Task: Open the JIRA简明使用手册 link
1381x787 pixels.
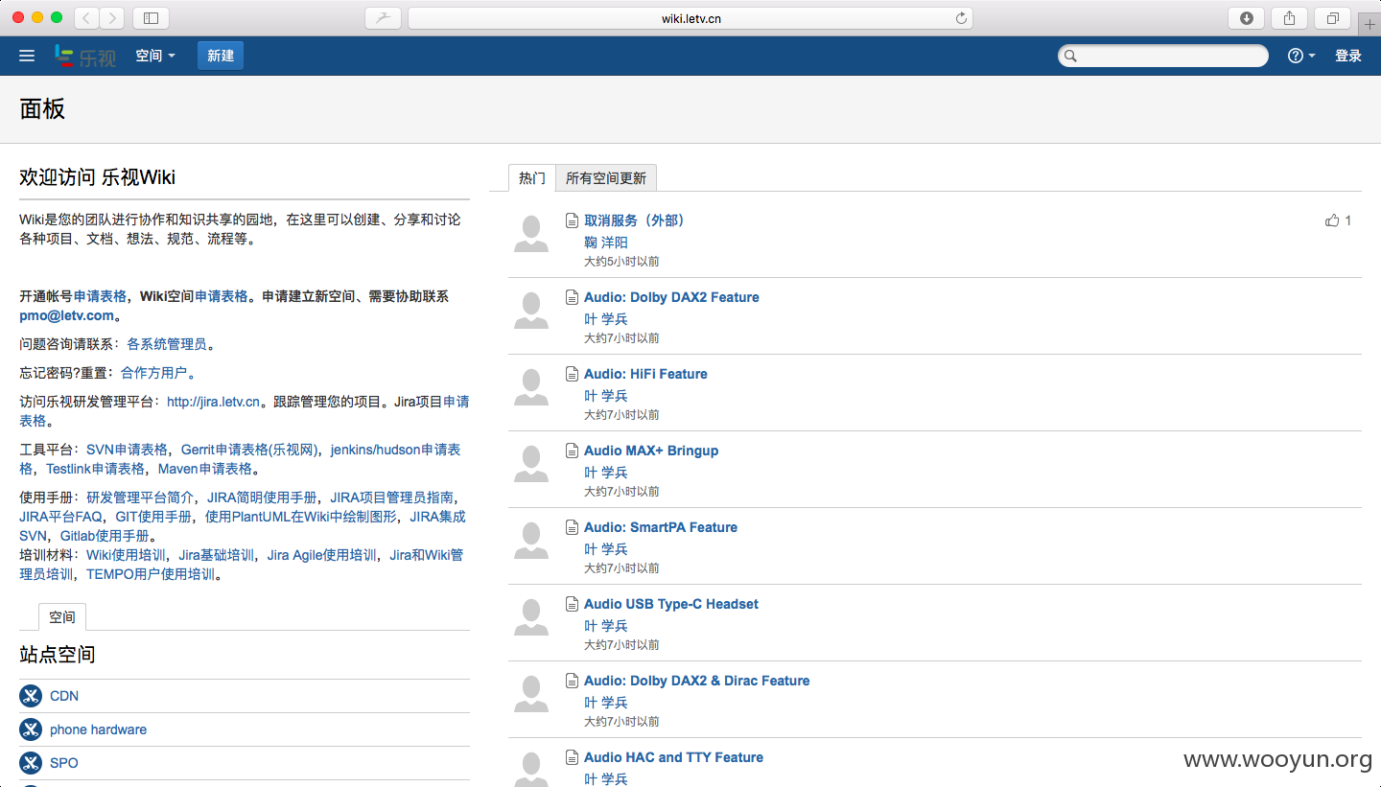Action: coord(262,498)
